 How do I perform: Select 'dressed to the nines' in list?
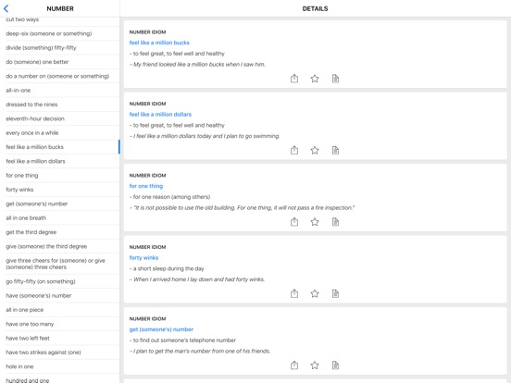(59, 105)
